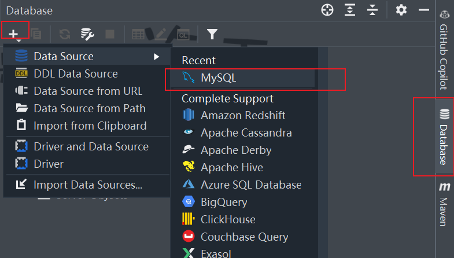This screenshot has width=454, height=258.
Task: Choose Amazon Redshift data source
Action: point(243,115)
